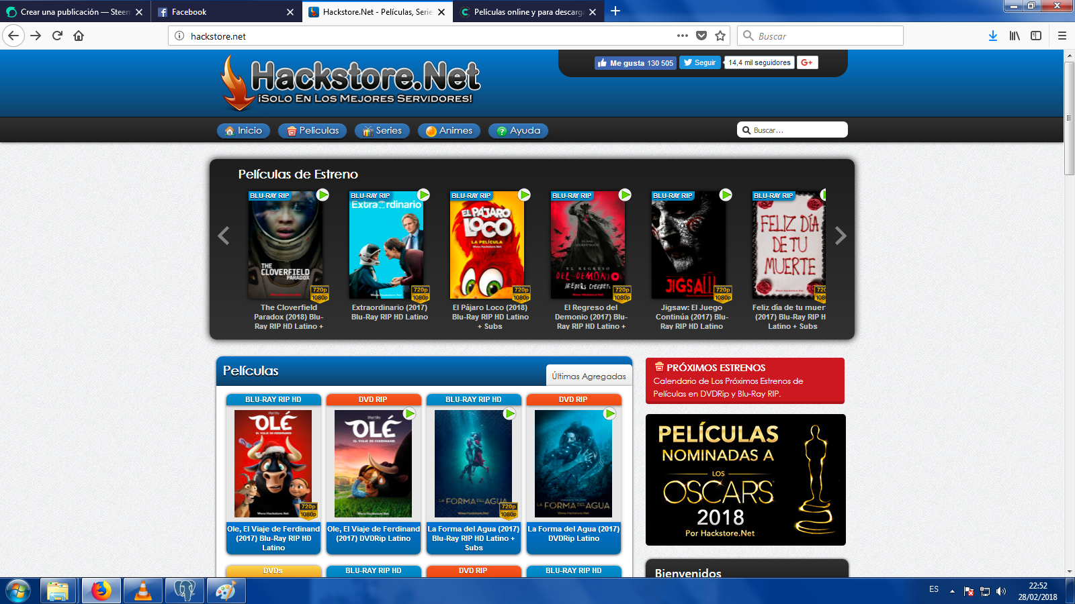Open El Pájaro Loco (2018) title link
Screen dimensions: 1075x604
click(x=490, y=317)
